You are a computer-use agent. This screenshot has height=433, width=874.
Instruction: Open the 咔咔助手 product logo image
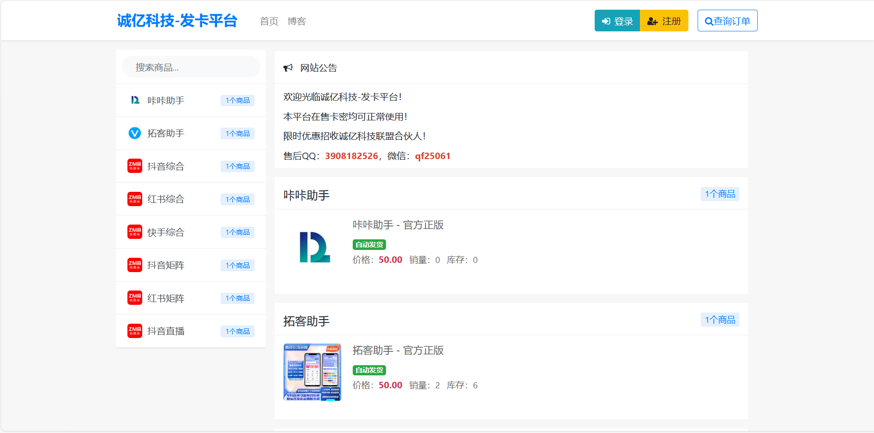(315, 247)
